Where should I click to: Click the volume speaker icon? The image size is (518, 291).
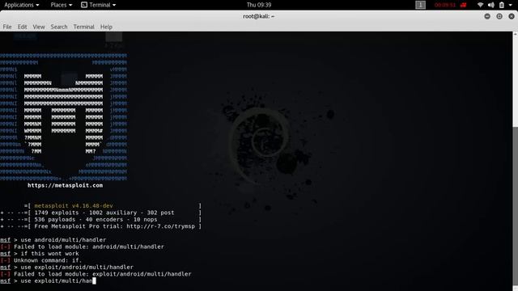click(x=491, y=5)
